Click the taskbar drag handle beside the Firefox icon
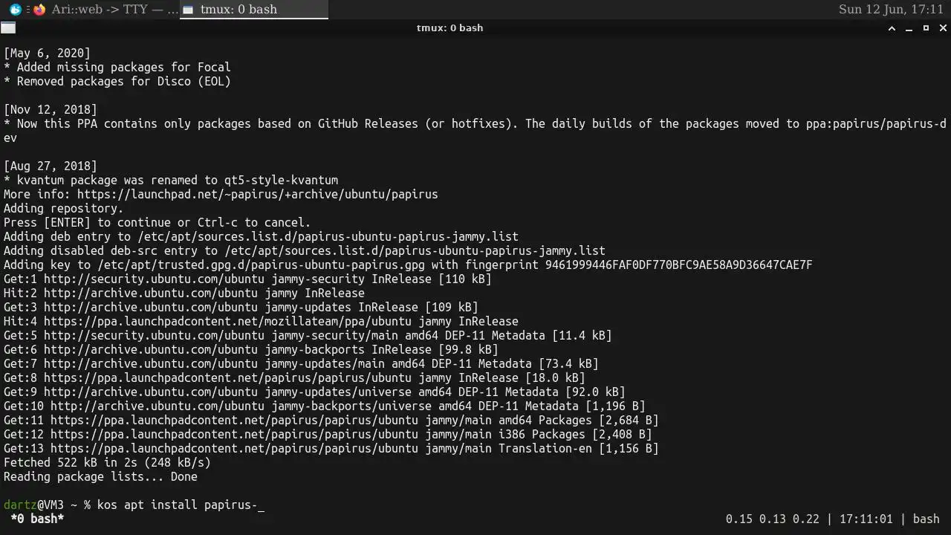951x535 pixels. [x=28, y=10]
